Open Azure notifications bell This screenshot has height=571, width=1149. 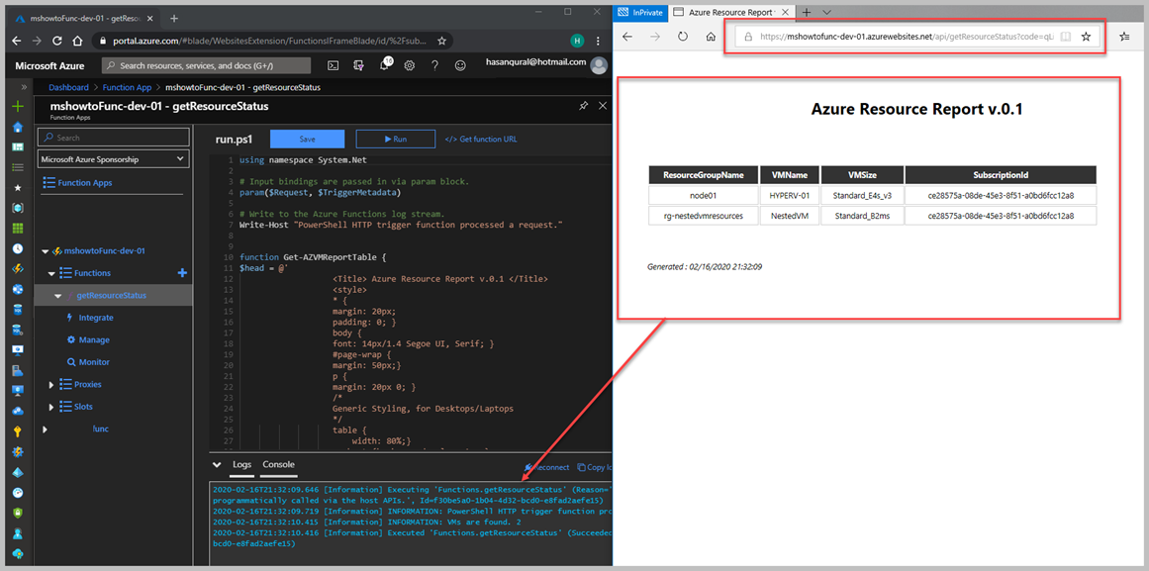coord(385,65)
